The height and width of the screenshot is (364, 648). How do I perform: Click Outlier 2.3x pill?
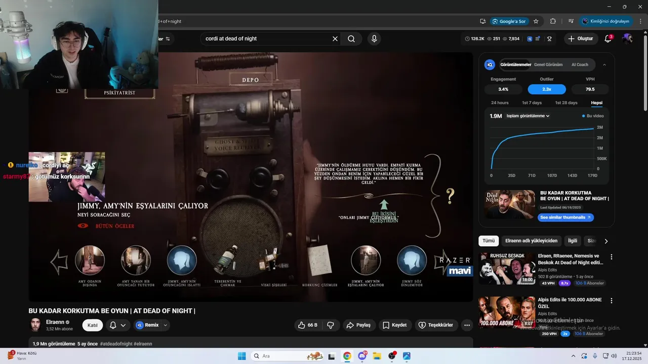click(547, 89)
